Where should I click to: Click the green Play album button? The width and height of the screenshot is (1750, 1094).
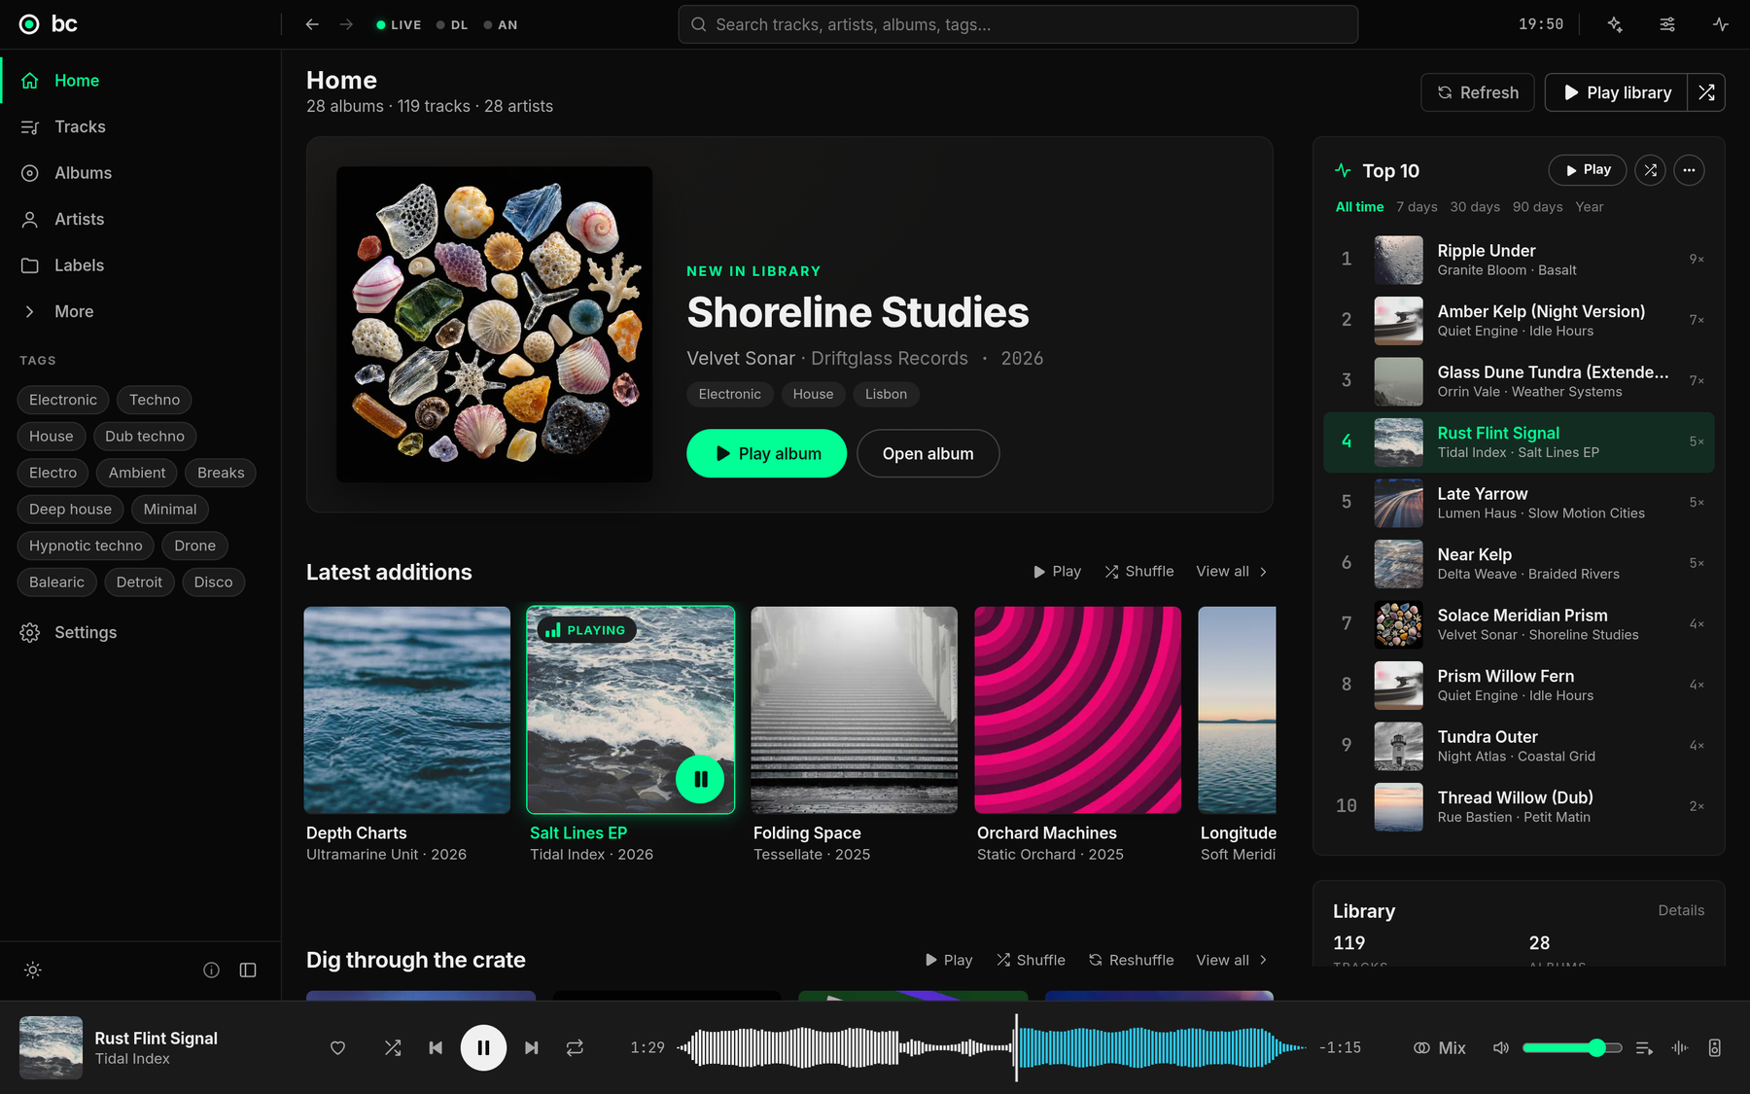pos(766,453)
